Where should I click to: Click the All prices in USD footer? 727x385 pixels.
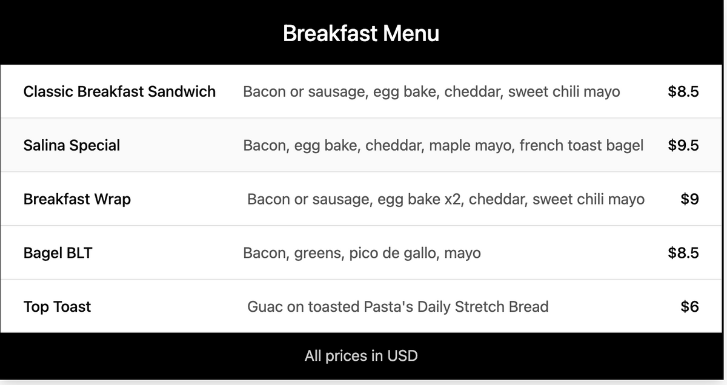361,355
